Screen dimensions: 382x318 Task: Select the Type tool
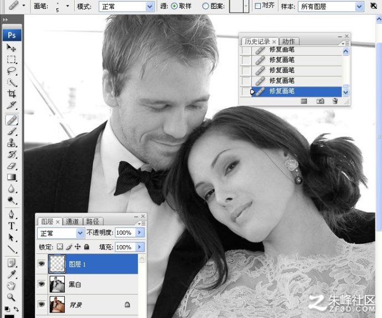tap(11, 226)
